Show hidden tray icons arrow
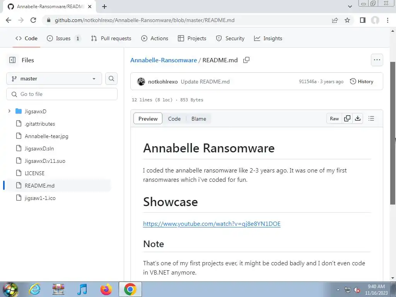Image resolution: width=396 pixels, height=297 pixels. [x=338, y=290]
